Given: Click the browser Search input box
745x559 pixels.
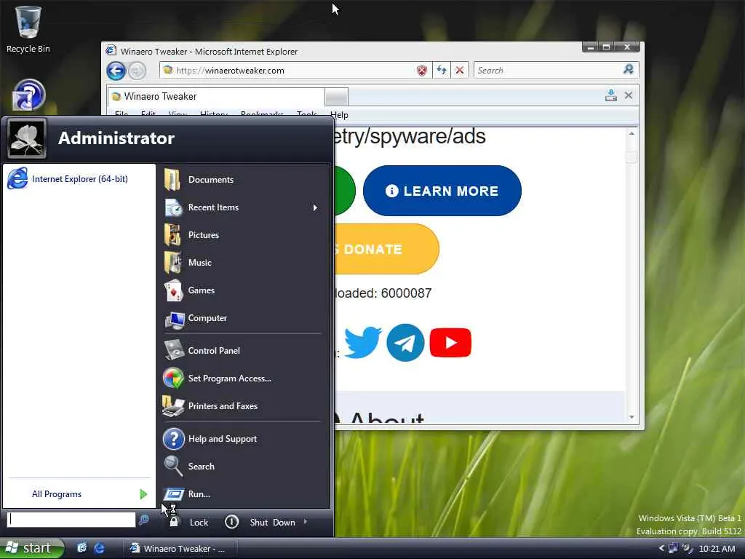Looking at the screenshot, I should pos(547,71).
